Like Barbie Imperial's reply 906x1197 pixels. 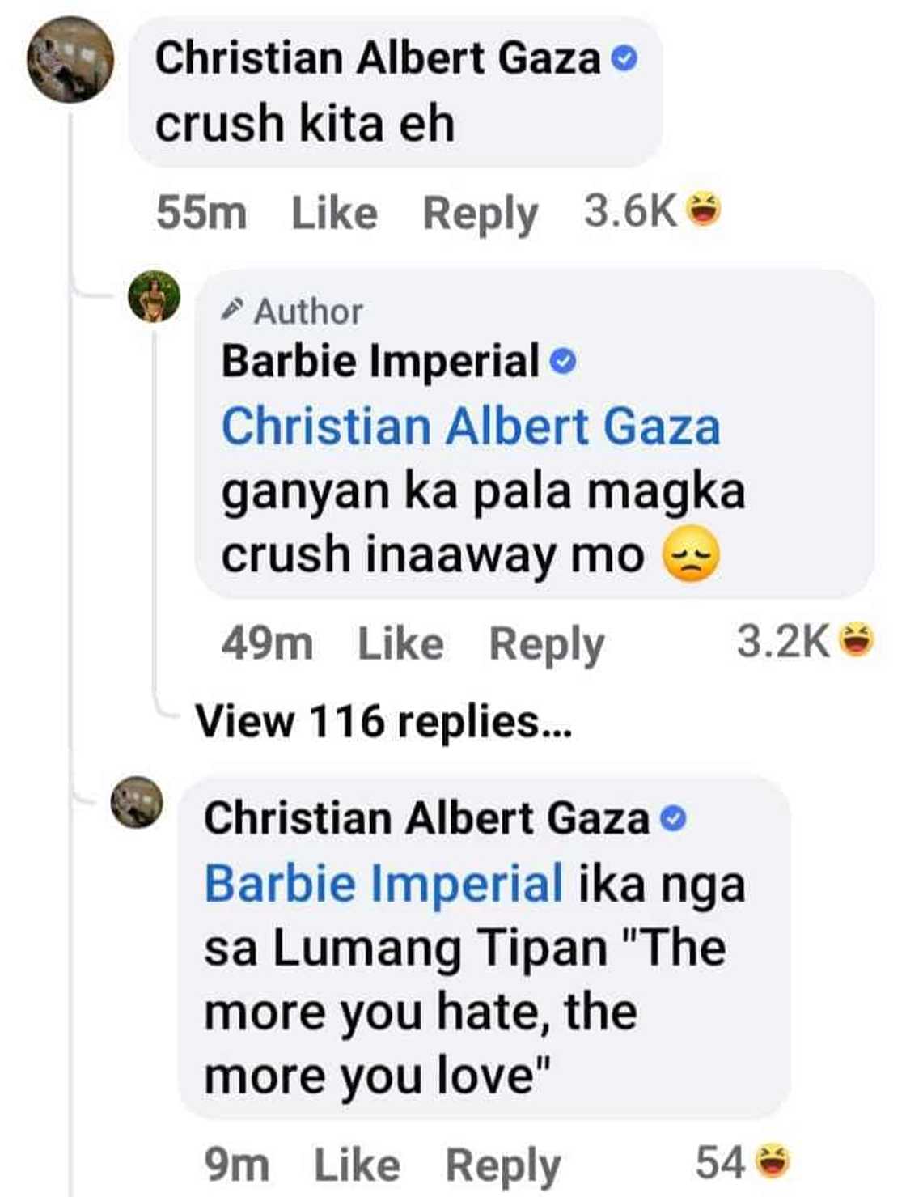(x=400, y=644)
